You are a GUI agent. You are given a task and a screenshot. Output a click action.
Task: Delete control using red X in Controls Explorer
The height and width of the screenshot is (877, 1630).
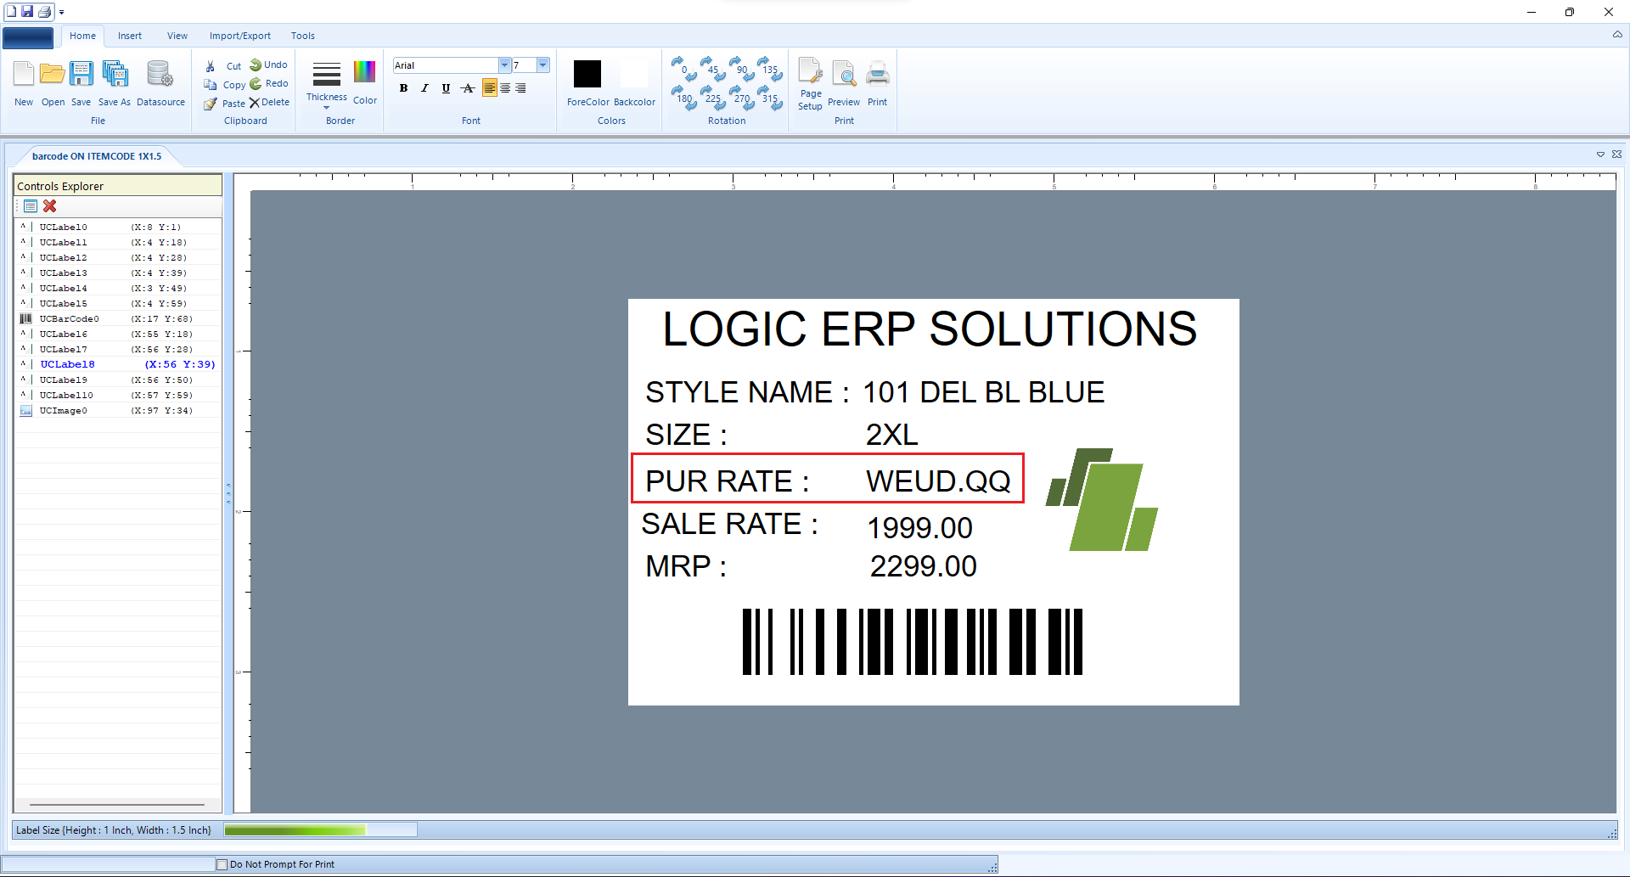point(50,206)
